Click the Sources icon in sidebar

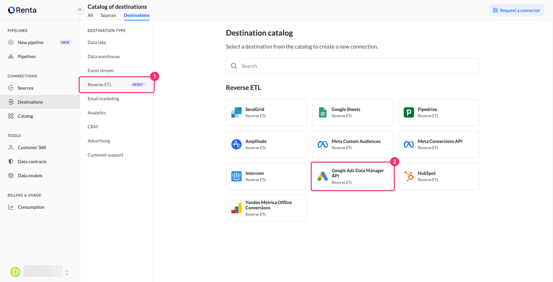[11, 88]
